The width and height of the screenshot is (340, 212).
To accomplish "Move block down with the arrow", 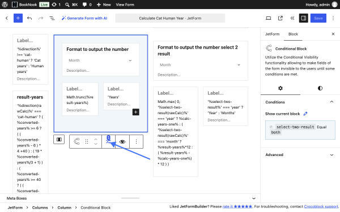I will 96,144.
